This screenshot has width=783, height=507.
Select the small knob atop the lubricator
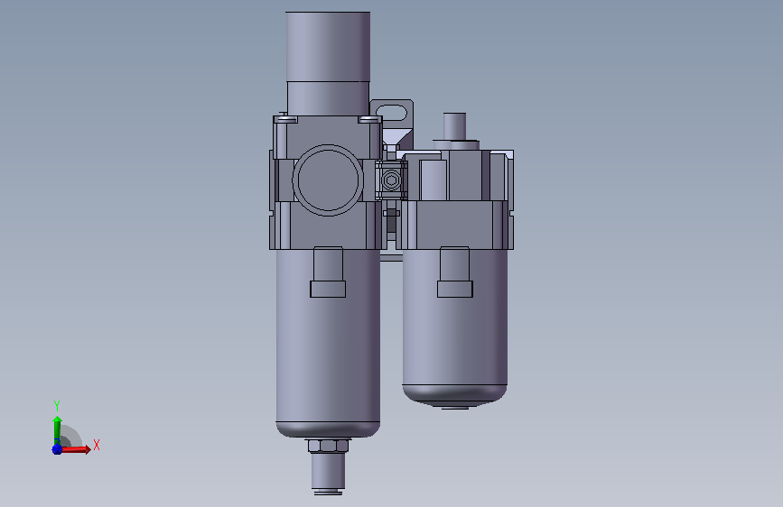click(x=454, y=126)
